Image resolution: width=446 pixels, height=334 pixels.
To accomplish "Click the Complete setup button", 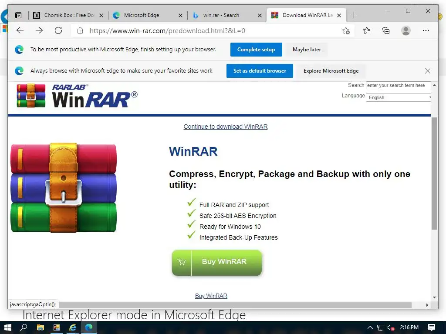I will pyautogui.click(x=256, y=50).
